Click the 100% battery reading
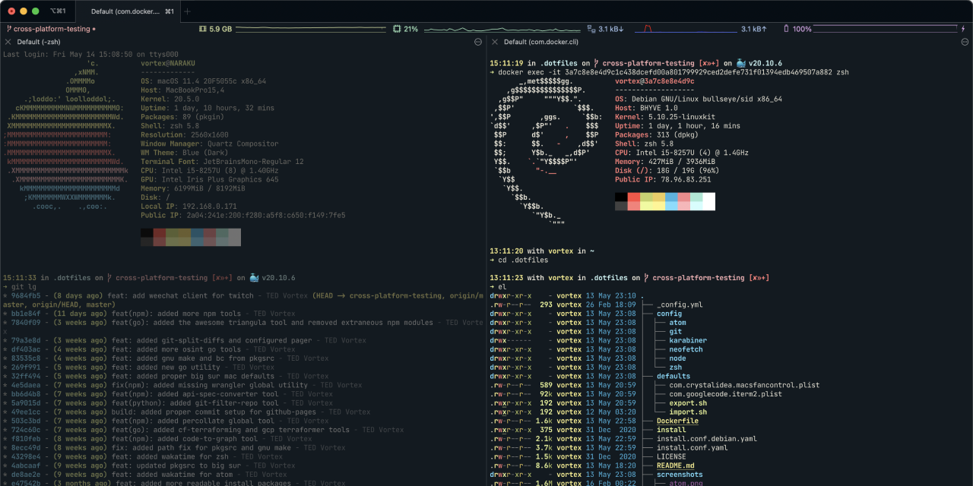Screen dimensions: 973x486 802,29
